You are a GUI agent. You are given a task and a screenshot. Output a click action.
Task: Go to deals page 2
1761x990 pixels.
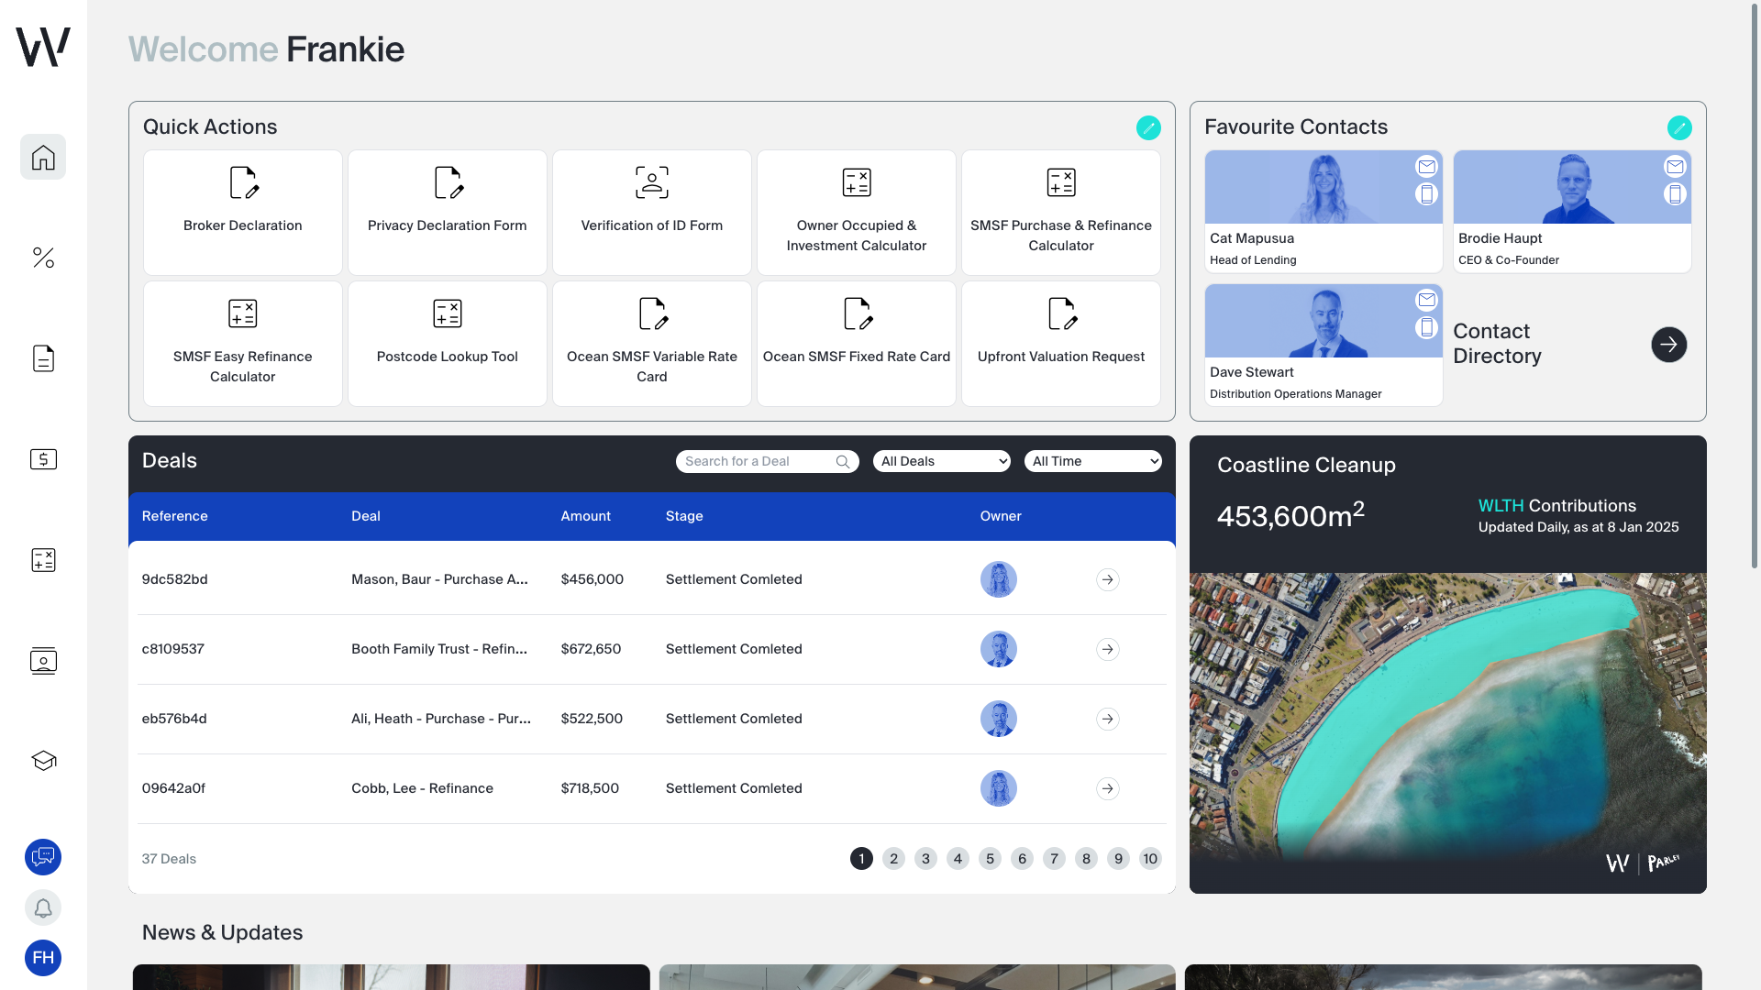[x=893, y=859]
